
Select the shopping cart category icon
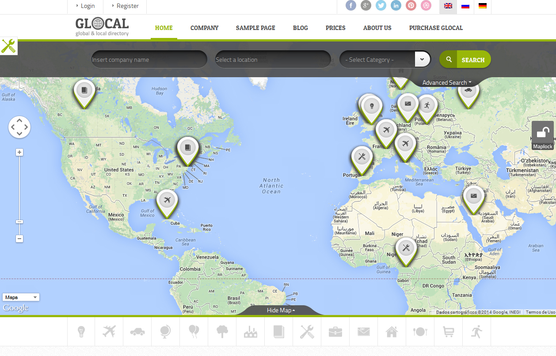[449, 332]
